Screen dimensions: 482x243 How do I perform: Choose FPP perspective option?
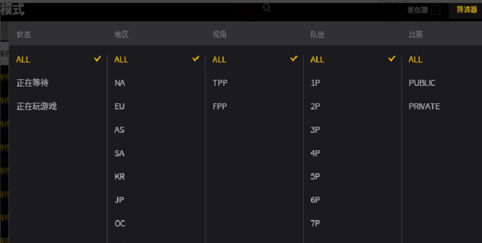point(220,106)
